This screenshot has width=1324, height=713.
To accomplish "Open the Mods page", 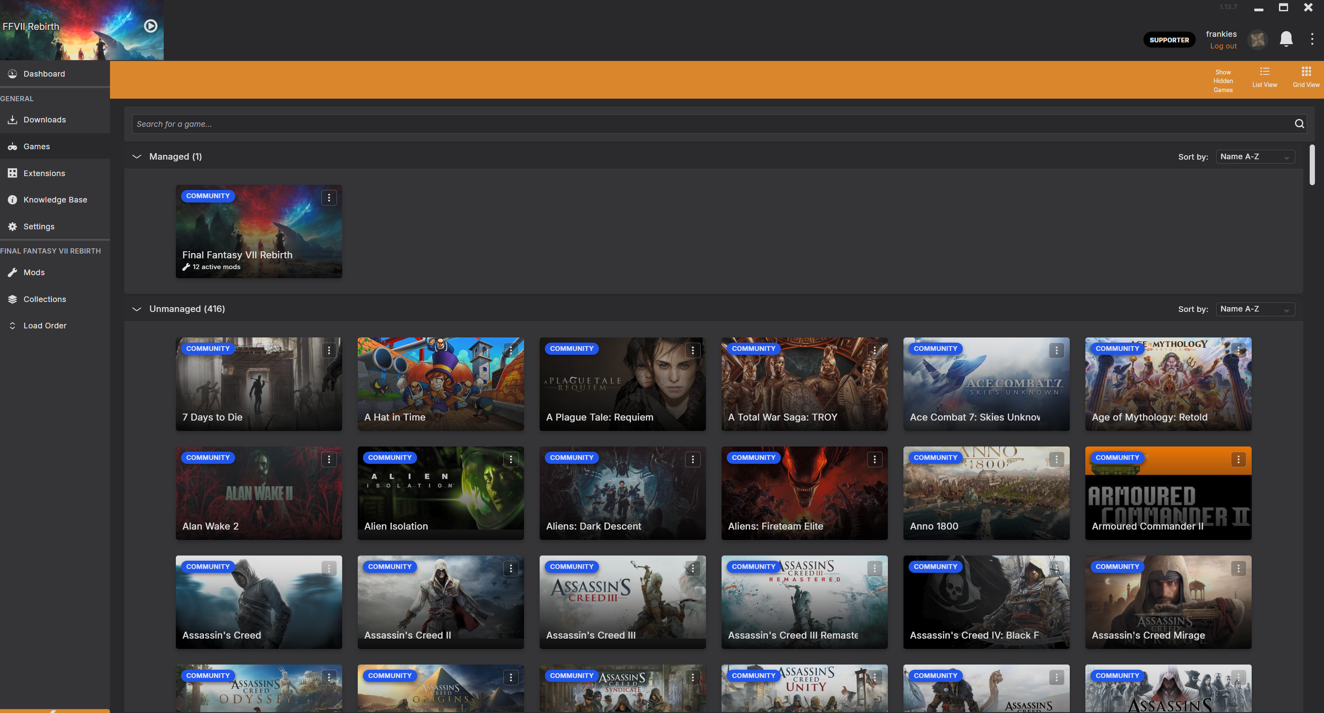I will tap(55, 273).
